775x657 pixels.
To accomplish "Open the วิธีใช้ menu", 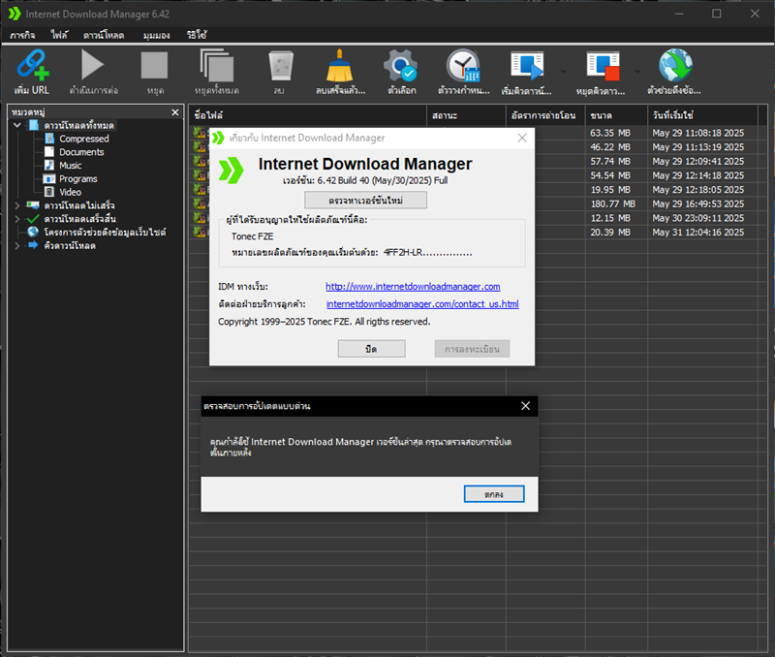I will 197,35.
